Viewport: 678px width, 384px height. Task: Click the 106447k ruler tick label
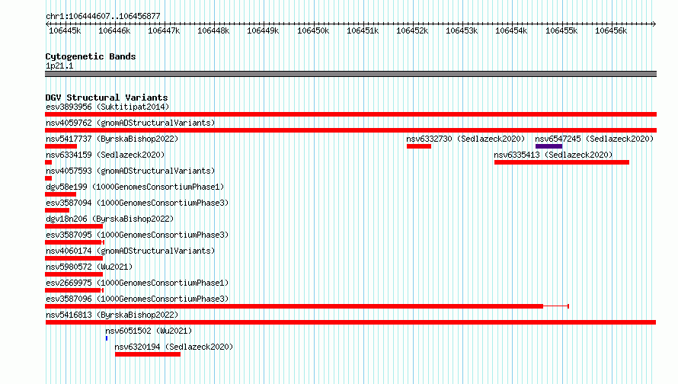[x=164, y=31]
